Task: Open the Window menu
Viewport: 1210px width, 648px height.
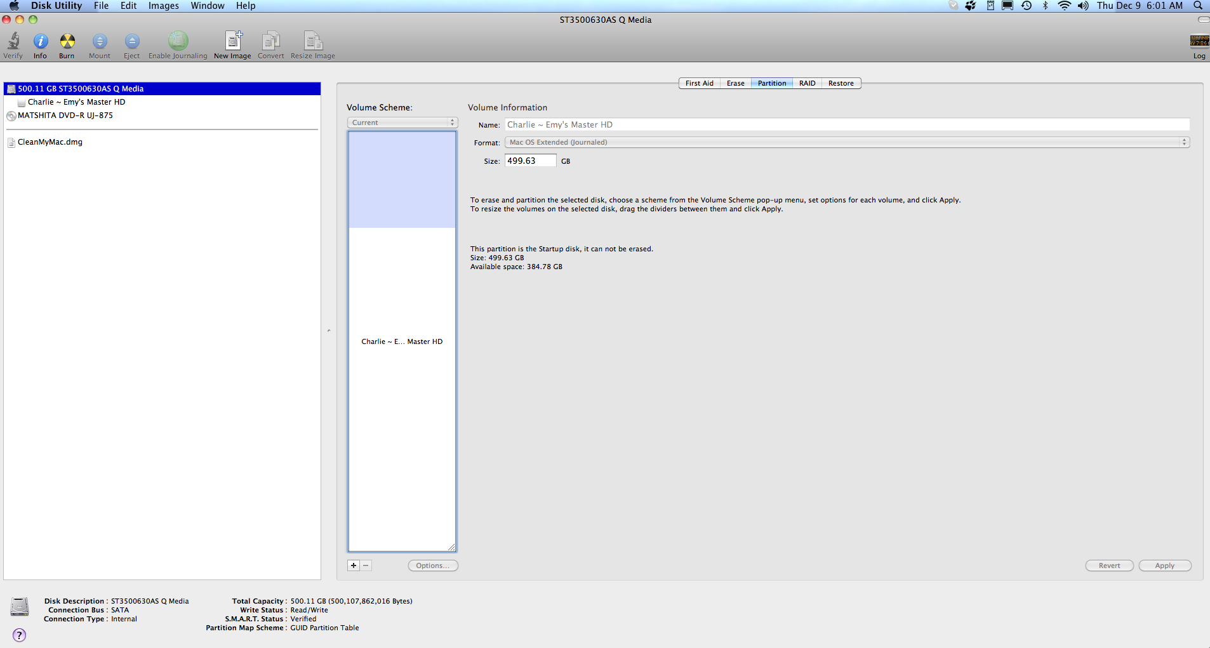Action: pos(208,6)
